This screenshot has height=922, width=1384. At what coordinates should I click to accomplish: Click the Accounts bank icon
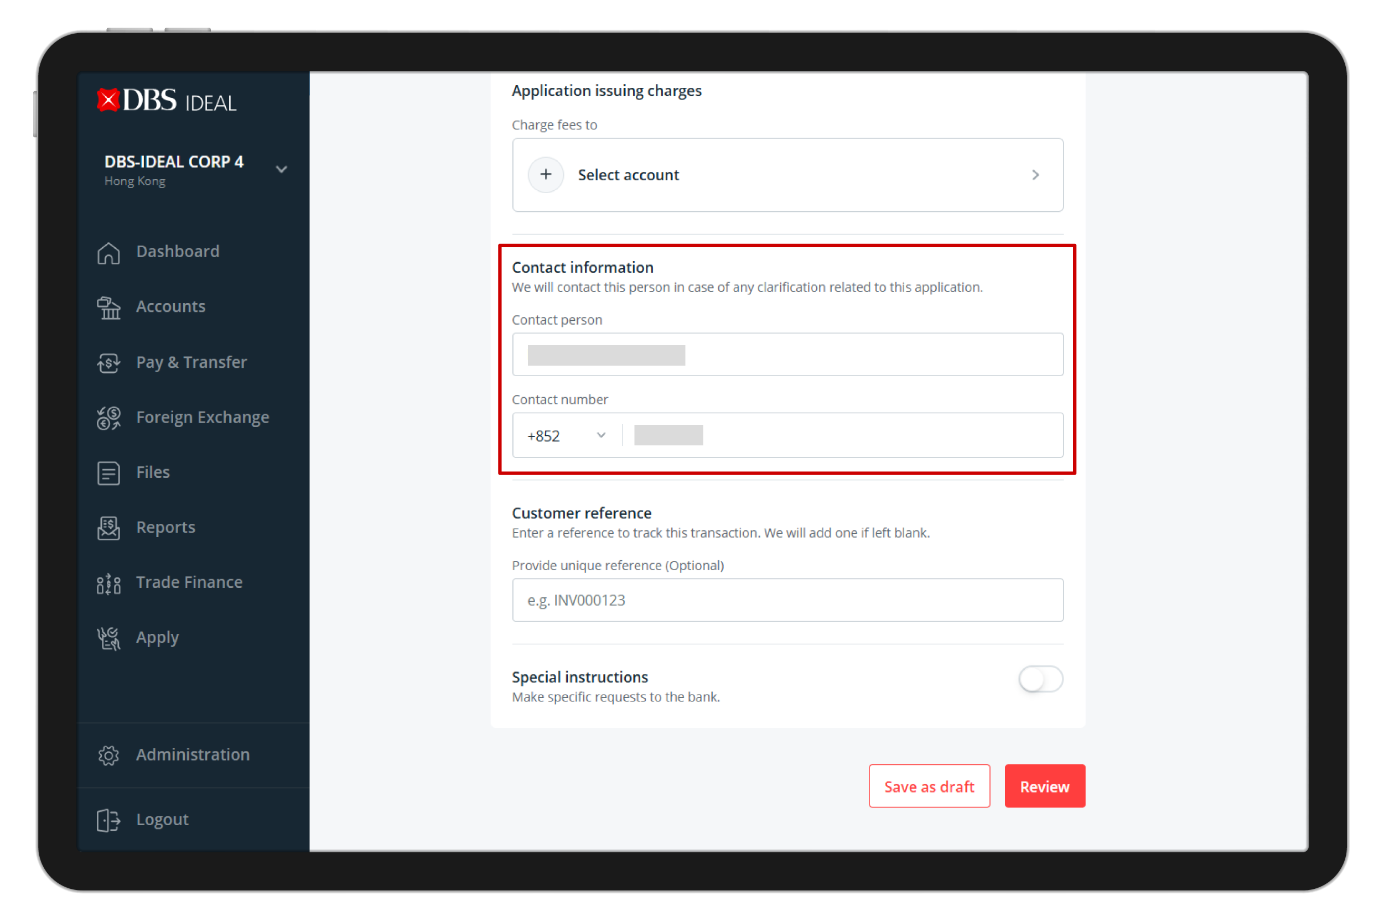(x=108, y=308)
